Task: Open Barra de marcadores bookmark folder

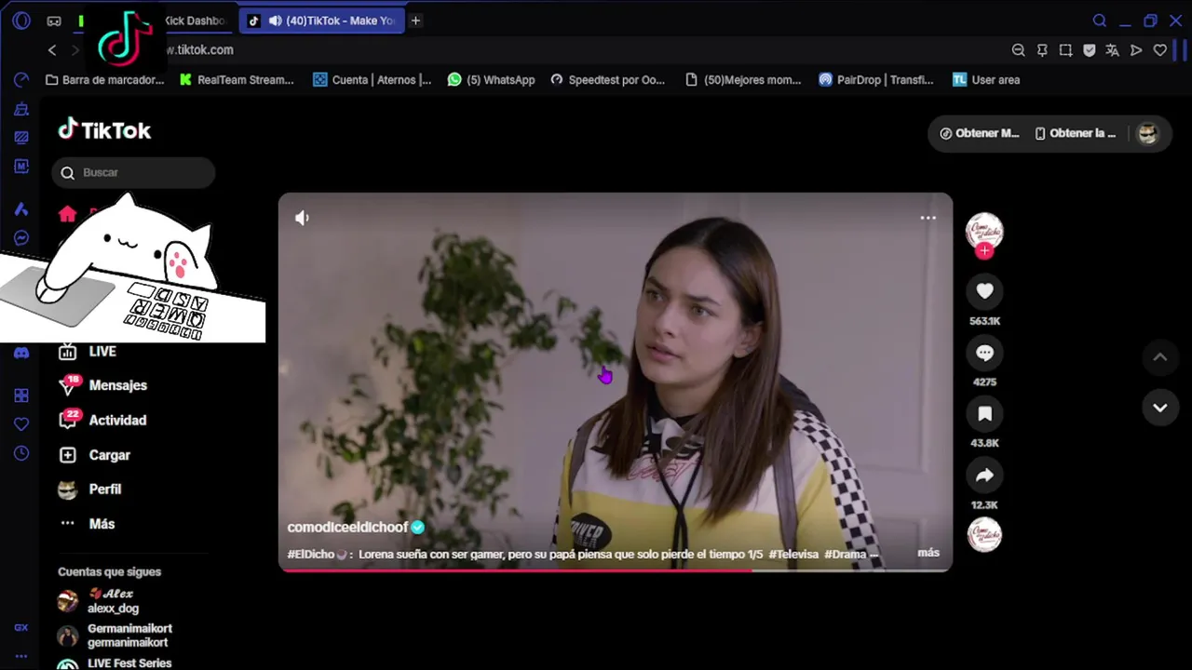Action: (x=104, y=80)
